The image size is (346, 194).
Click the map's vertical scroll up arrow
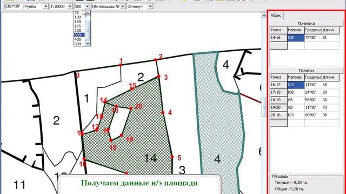[264, 16]
